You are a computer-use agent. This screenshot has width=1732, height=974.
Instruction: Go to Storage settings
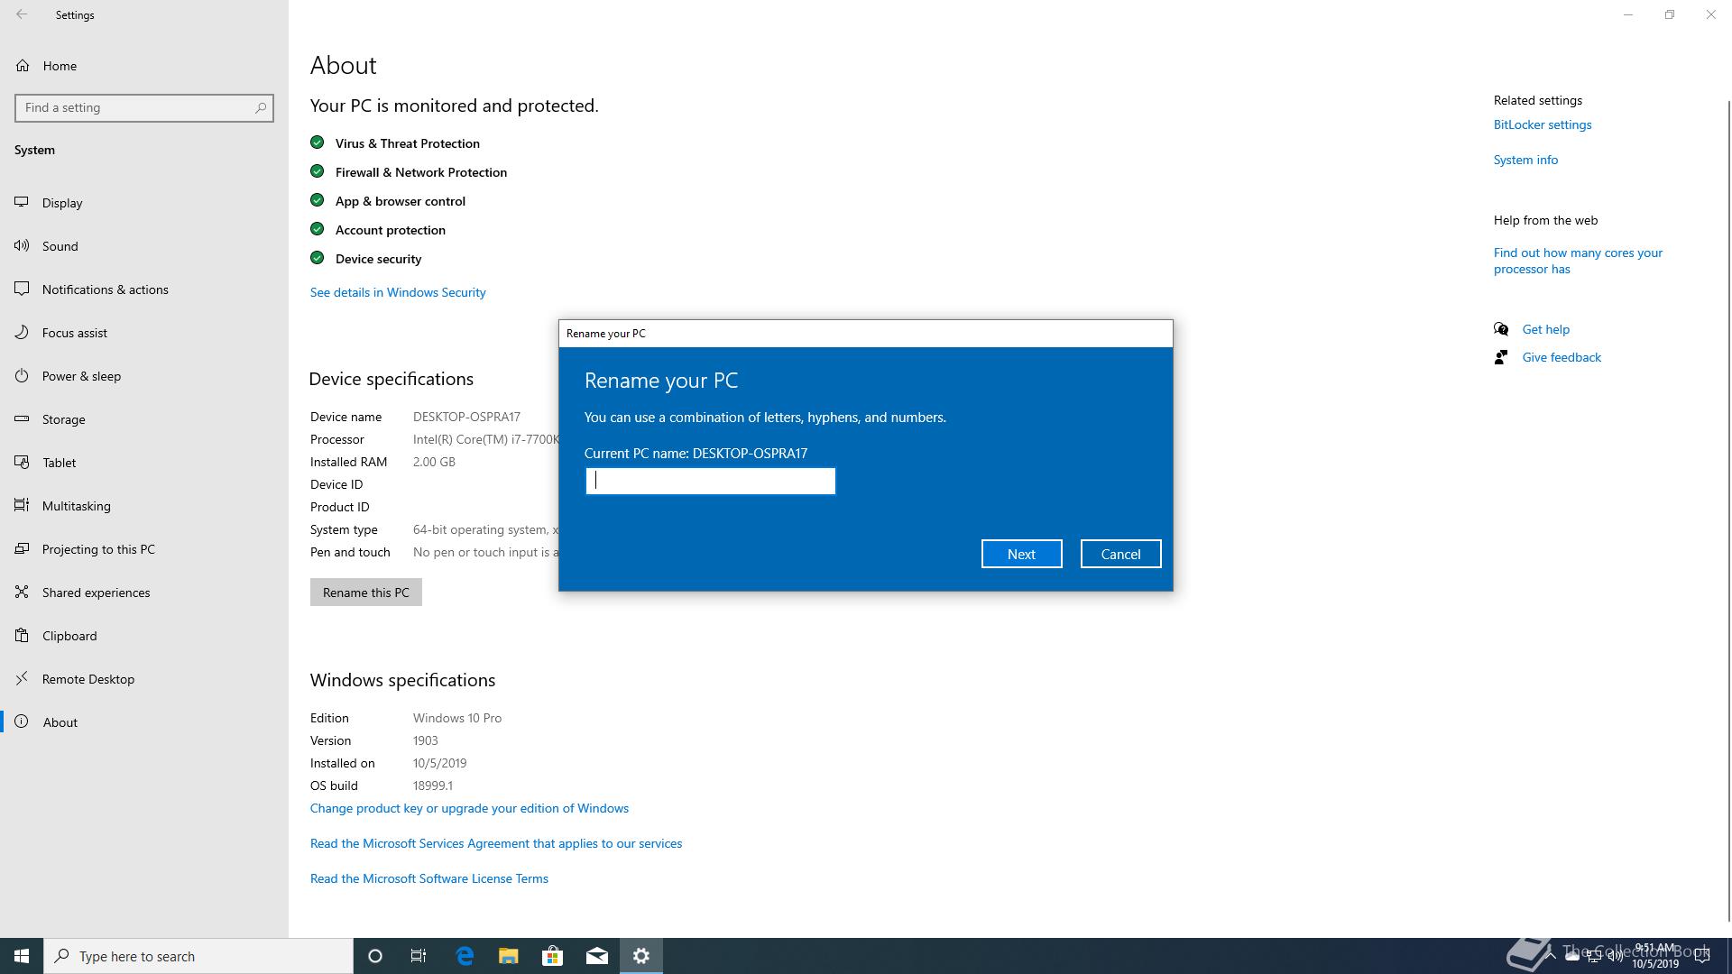tap(63, 419)
